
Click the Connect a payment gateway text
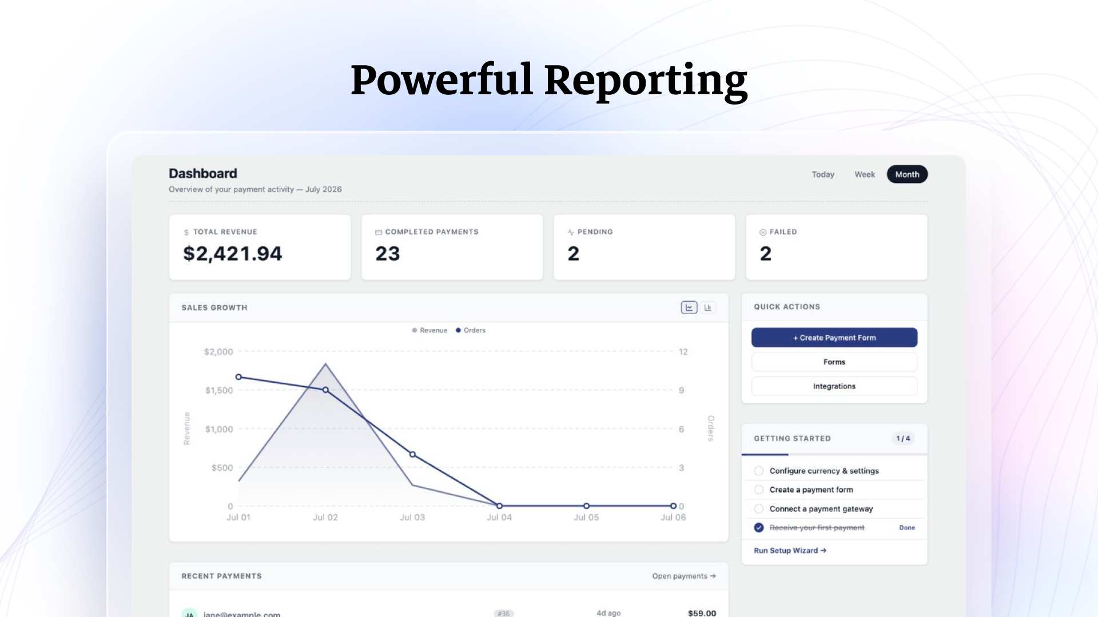click(821, 508)
